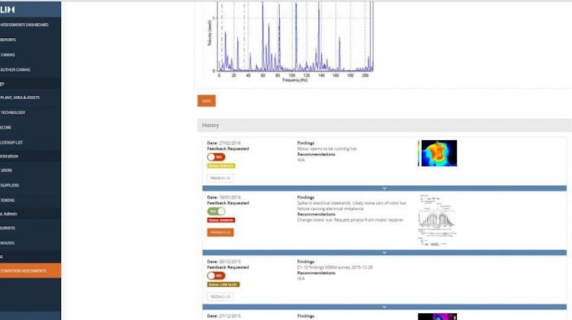Open the orange Feedback (2) button

click(x=220, y=232)
